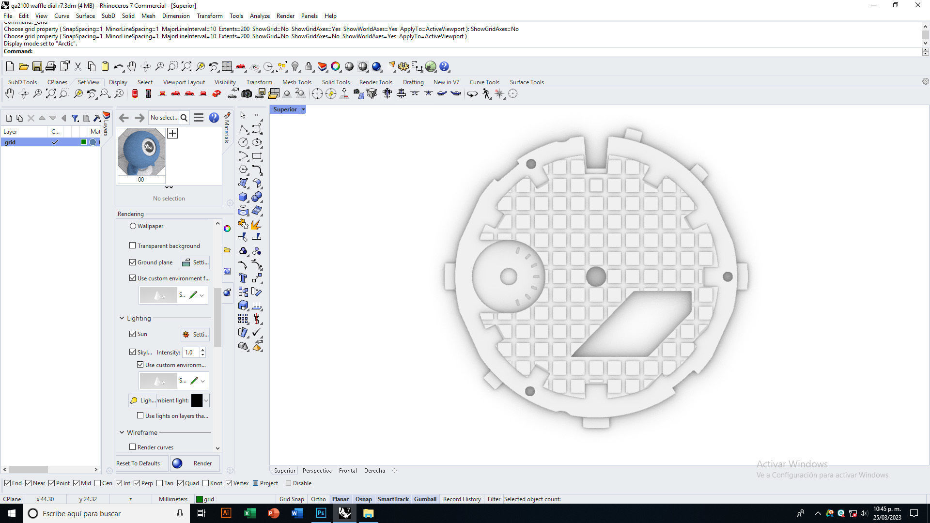The width and height of the screenshot is (930, 523).
Task: Open the Render menu
Action: click(285, 15)
